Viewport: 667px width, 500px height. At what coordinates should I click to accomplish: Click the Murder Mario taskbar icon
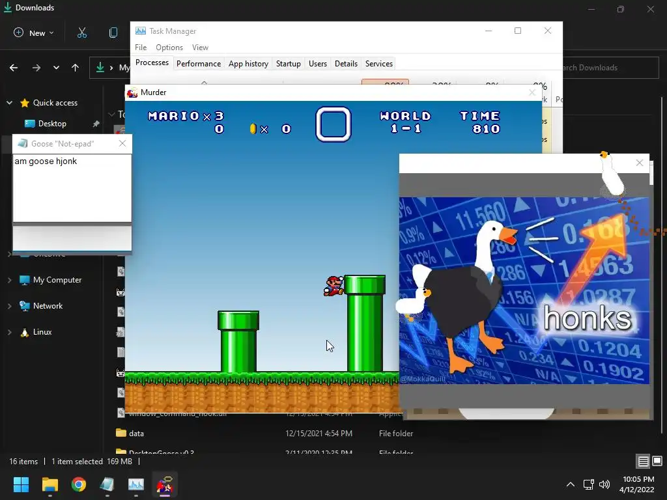click(x=165, y=484)
